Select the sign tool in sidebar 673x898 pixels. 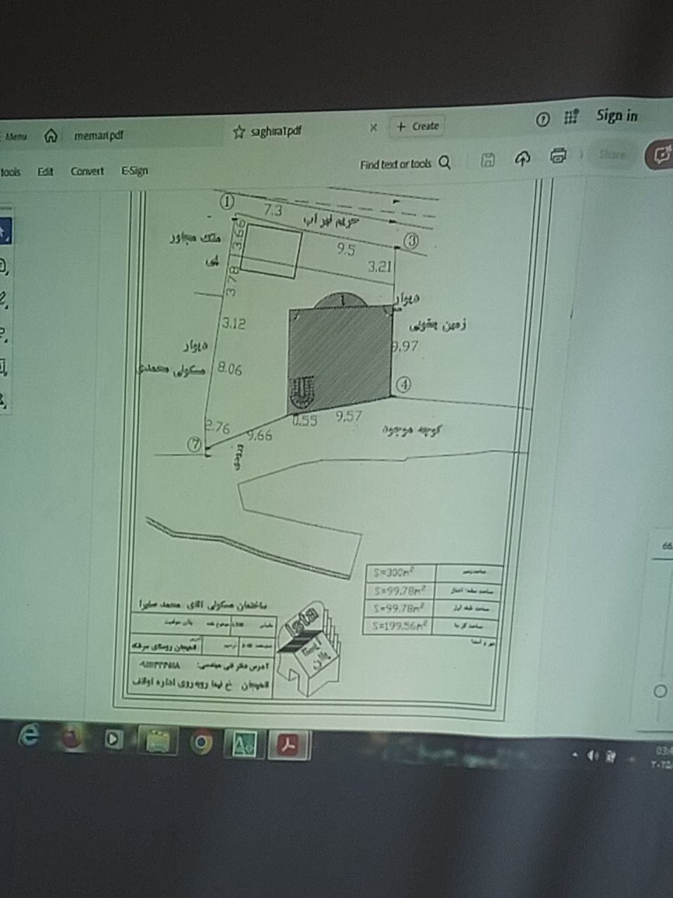pyautogui.click(x=4, y=400)
